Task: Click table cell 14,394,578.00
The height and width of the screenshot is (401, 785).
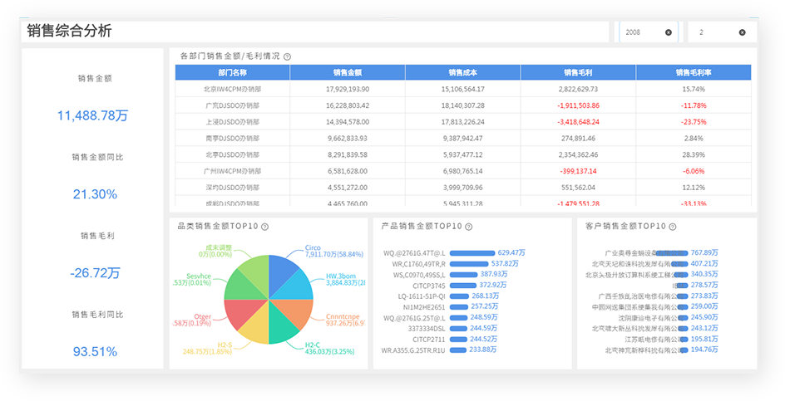Action: 348,122
